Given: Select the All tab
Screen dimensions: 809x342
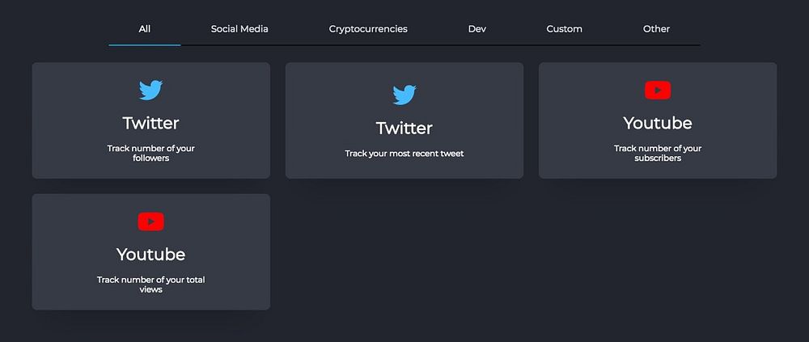Looking at the screenshot, I should [144, 29].
